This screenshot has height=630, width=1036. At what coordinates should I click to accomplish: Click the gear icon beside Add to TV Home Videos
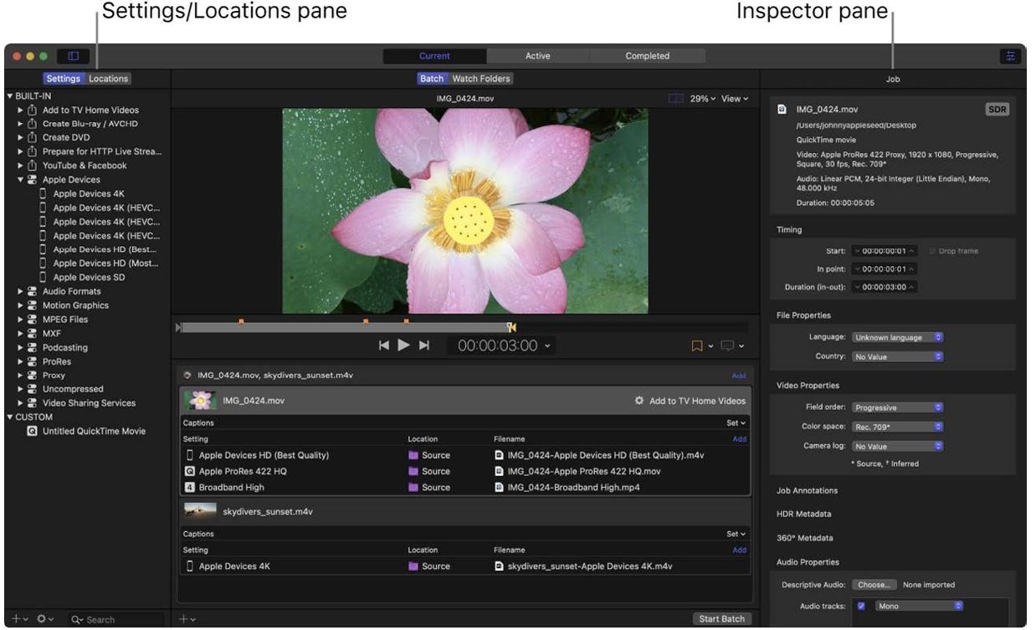coord(639,401)
